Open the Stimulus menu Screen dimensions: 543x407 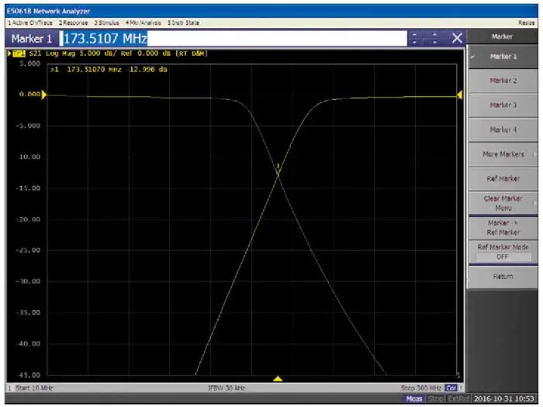106,22
